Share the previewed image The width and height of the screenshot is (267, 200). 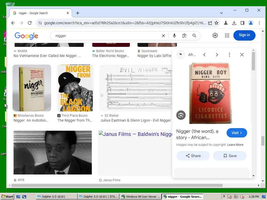[193, 156]
